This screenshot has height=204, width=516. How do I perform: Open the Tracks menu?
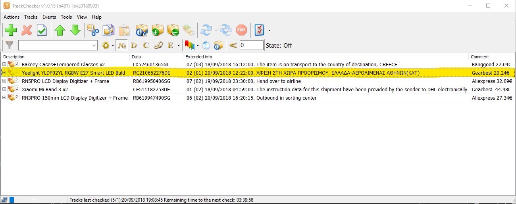click(x=31, y=17)
